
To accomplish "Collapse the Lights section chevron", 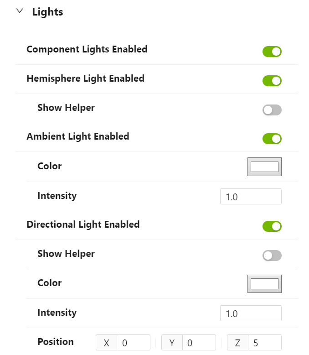I will click(19, 11).
